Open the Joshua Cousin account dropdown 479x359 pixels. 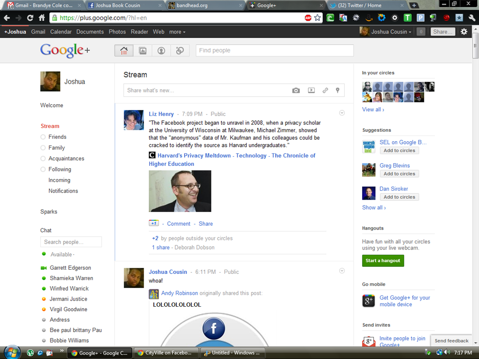tap(391, 32)
